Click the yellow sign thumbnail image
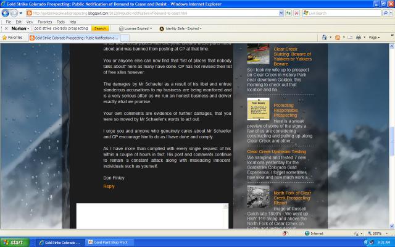Screen dimensions: 395x247 (x=258, y=109)
